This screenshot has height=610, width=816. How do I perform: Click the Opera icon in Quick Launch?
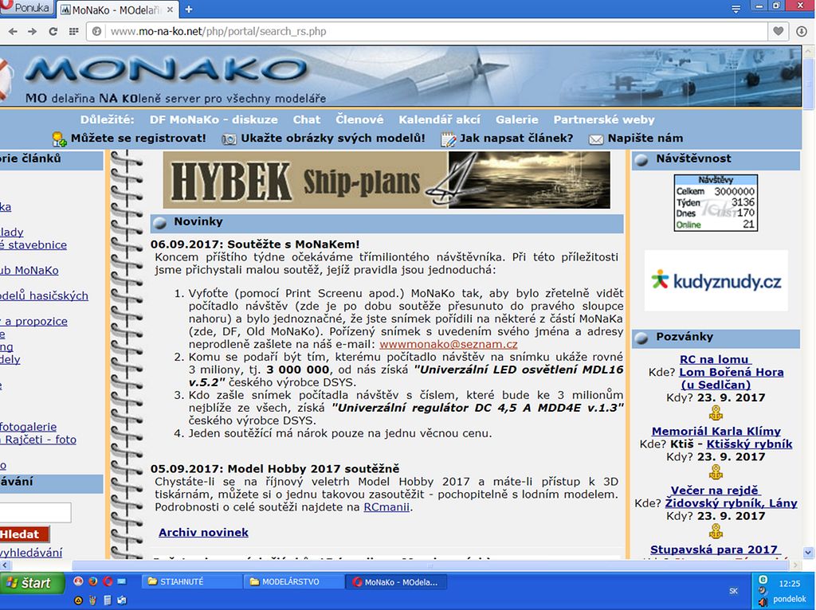107,581
